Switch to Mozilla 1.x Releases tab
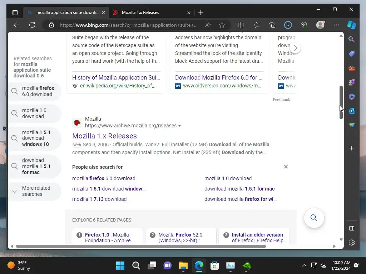Screen dimensions: 366x274 click(151, 12)
